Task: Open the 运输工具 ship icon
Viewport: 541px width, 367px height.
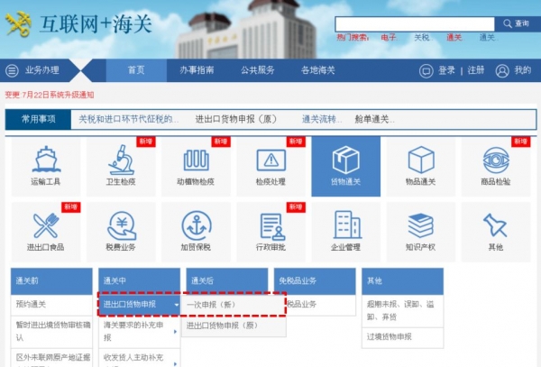Action: [45, 161]
